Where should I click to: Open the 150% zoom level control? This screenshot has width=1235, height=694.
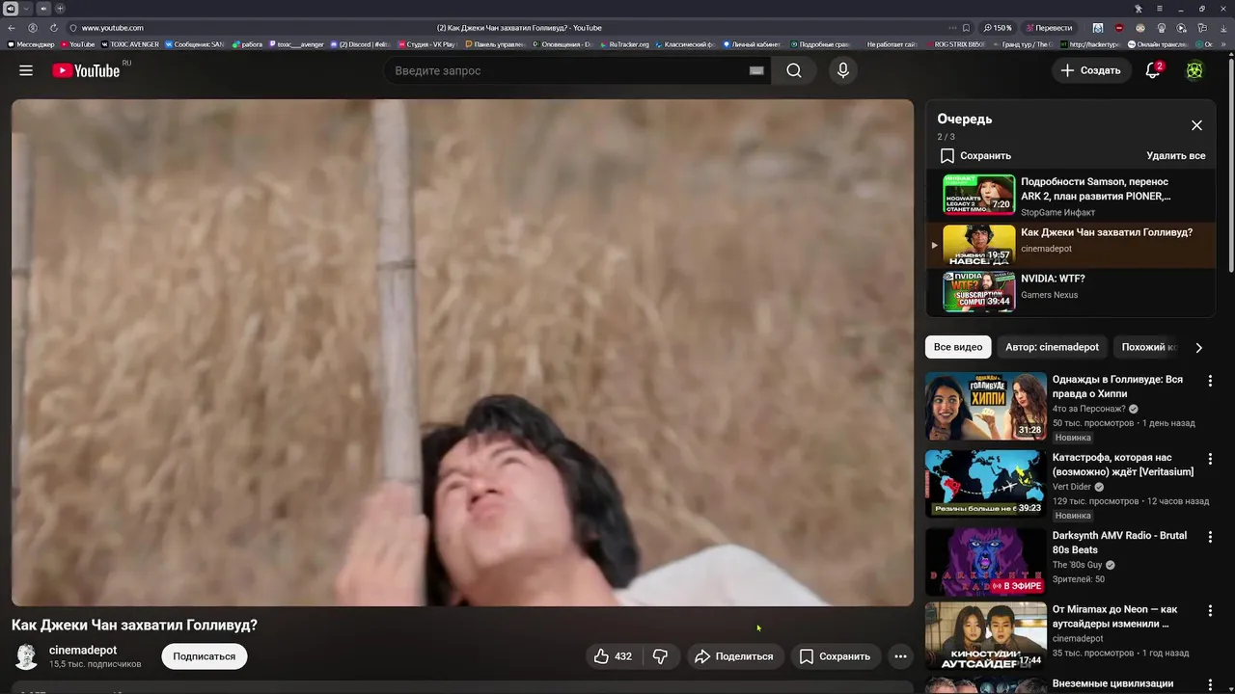point(998,28)
